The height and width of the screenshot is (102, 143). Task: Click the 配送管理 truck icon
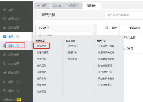coord(5,73)
